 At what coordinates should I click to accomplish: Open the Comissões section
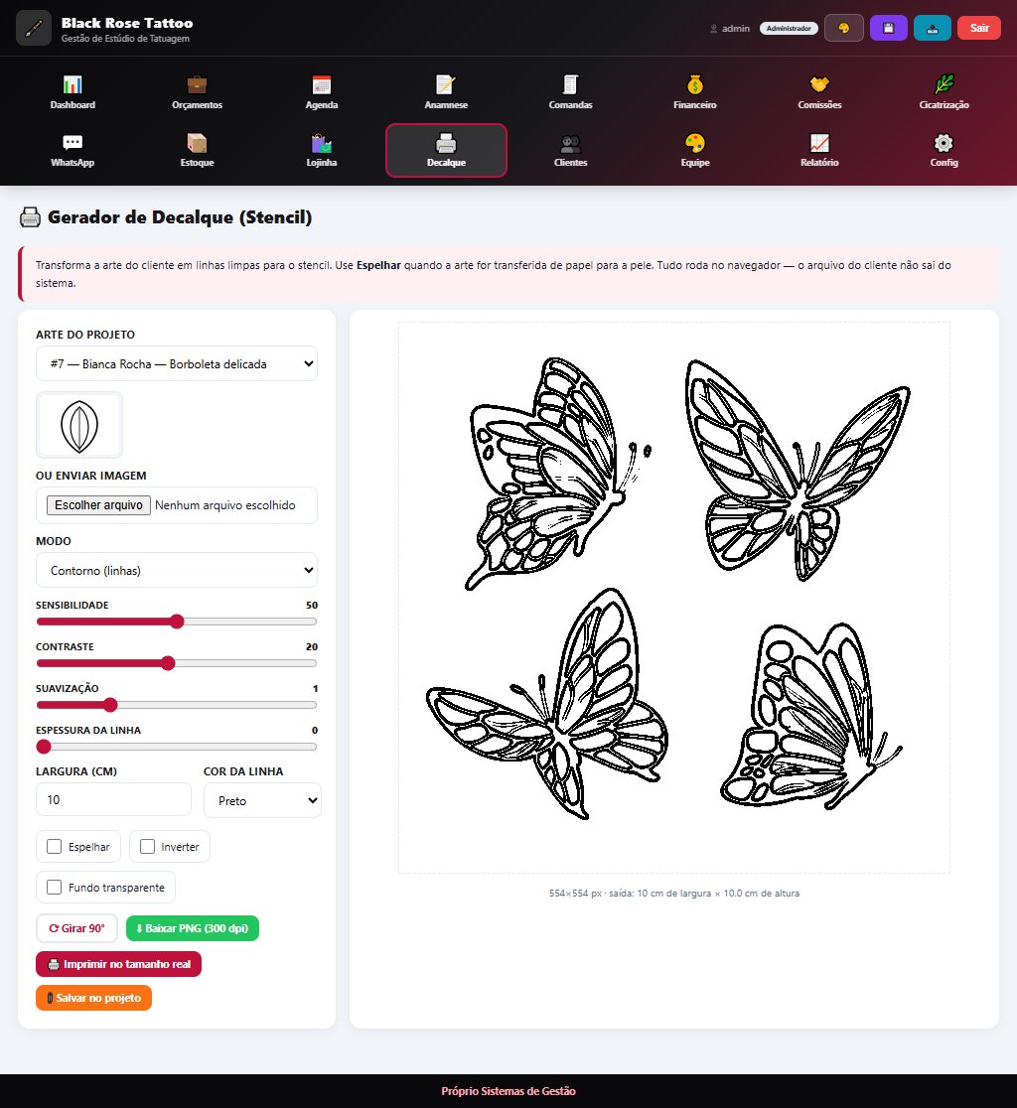click(x=819, y=92)
